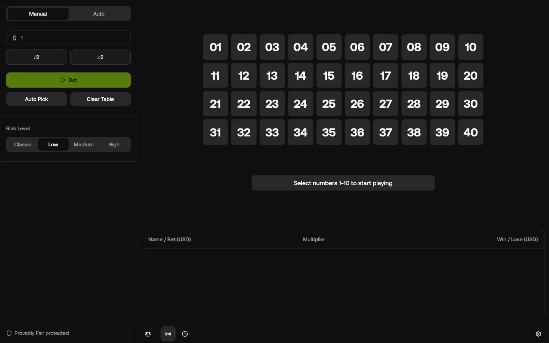Select keno number 40
The height and width of the screenshot is (343, 549).
pyautogui.click(x=471, y=132)
